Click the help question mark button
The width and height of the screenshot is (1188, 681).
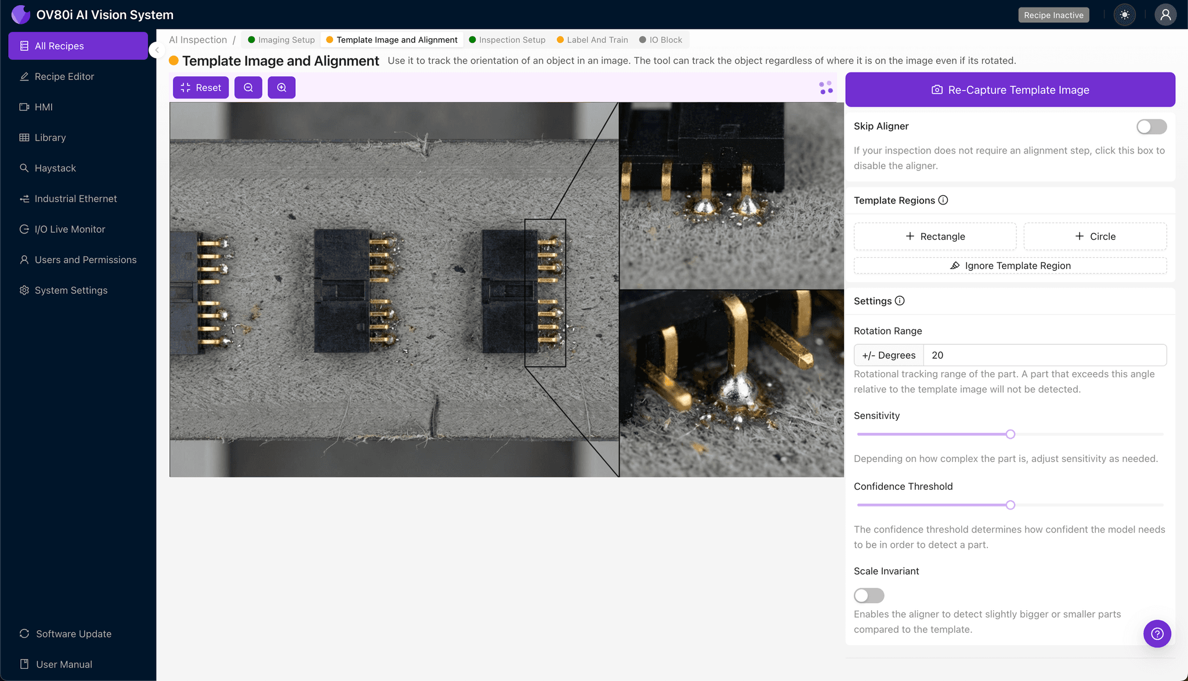click(x=1157, y=633)
